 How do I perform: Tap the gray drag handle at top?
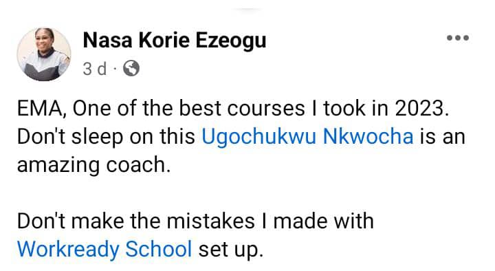click(x=247, y=10)
